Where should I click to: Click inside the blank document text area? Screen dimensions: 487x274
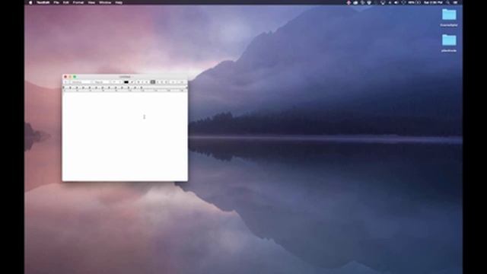125,136
